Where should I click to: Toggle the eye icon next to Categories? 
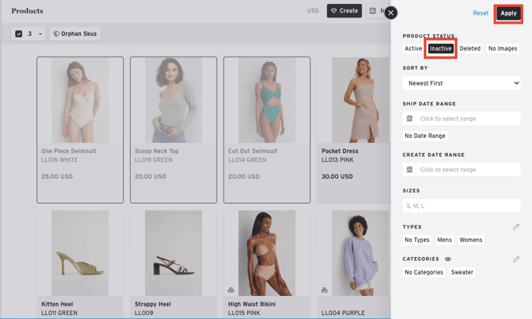click(x=448, y=259)
